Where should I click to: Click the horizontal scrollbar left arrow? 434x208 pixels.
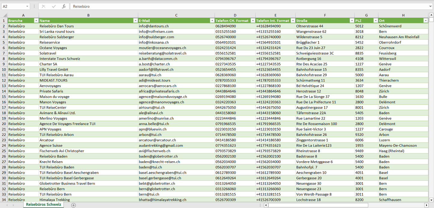click(x=266, y=205)
